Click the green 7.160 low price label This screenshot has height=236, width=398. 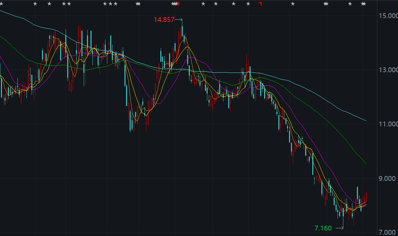pyautogui.click(x=323, y=228)
